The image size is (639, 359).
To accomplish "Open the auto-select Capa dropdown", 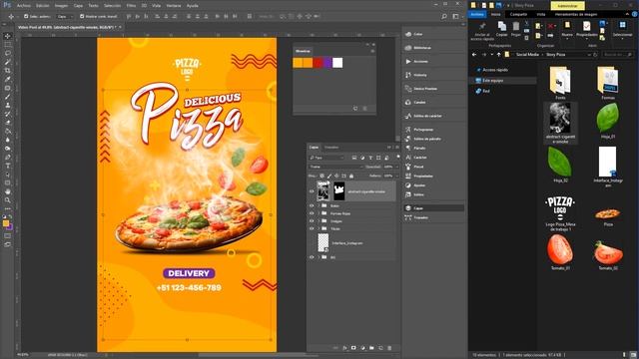I will tap(65, 16).
